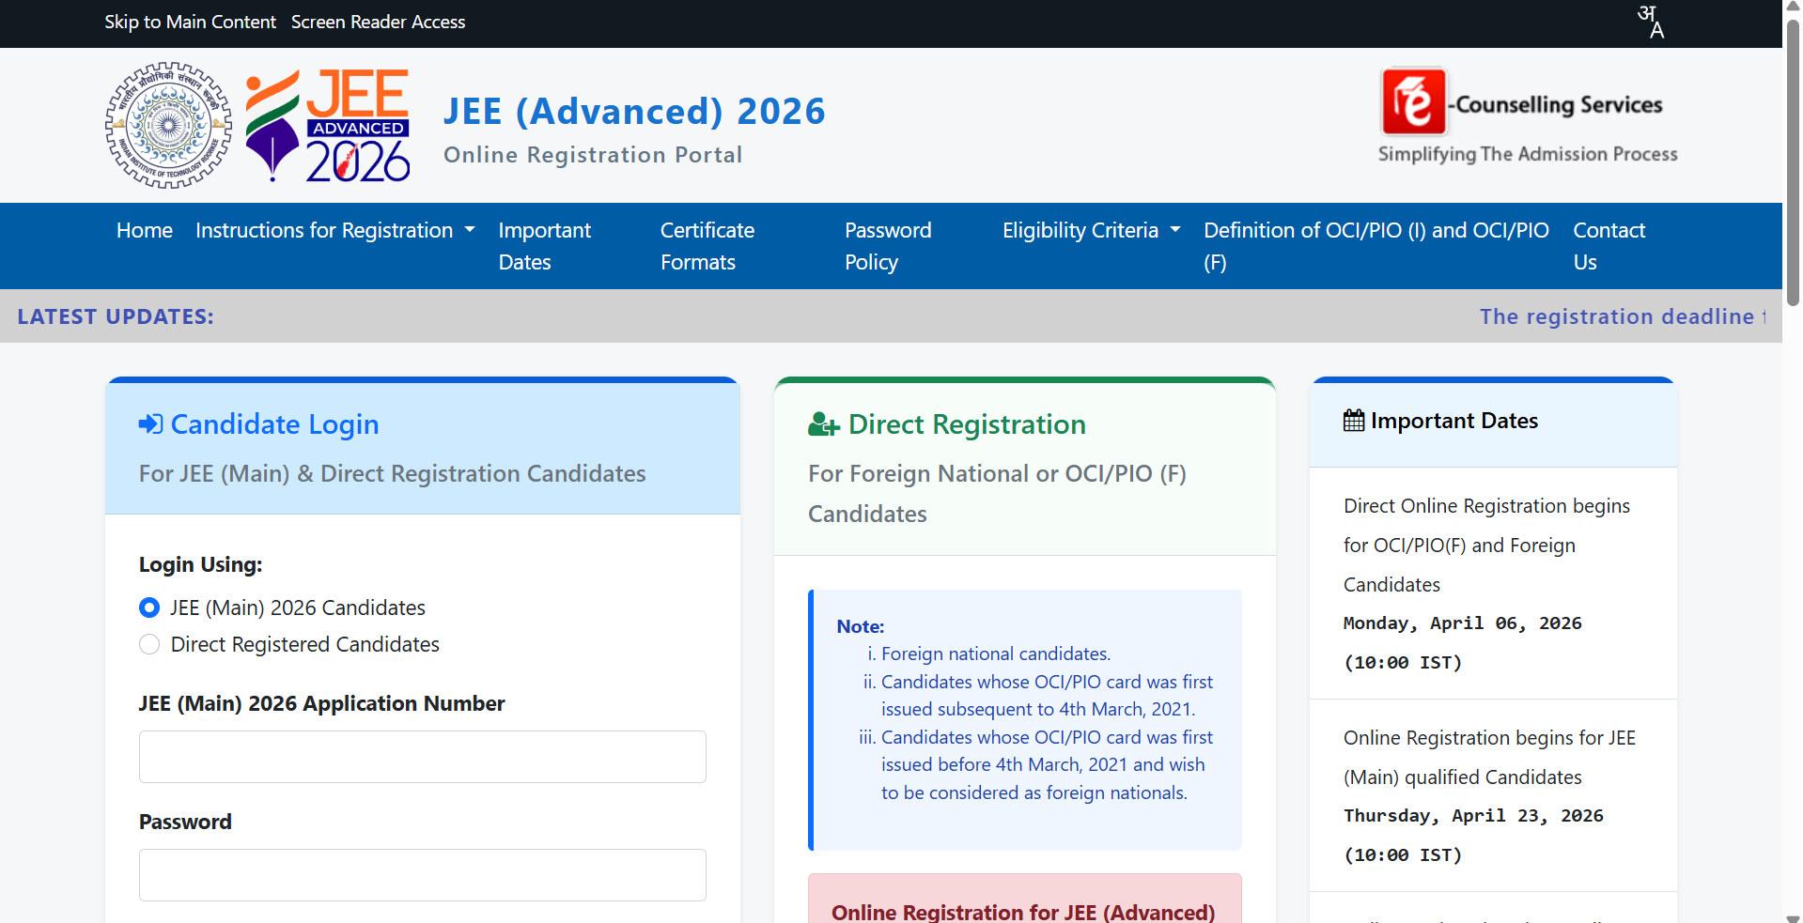Click the JEE (Advanced) 2026 title
This screenshot has width=1803, height=923.
pyautogui.click(x=634, y=111)
